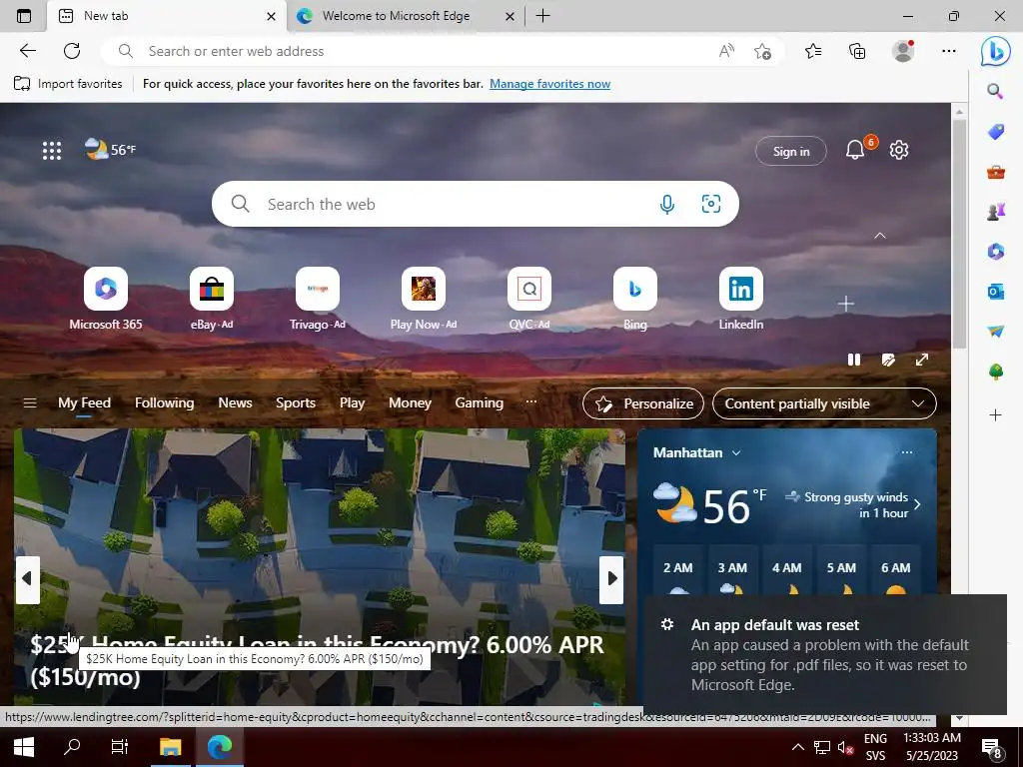Screen dimensions: 1023x767
Task: Open the eBay quick link tile
Action: (212, 299)
